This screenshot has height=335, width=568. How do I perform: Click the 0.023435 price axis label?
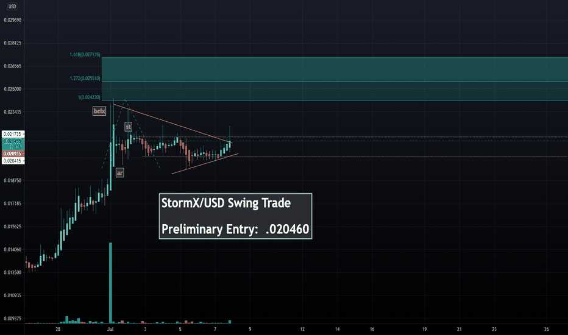click(x=13, y=112)
